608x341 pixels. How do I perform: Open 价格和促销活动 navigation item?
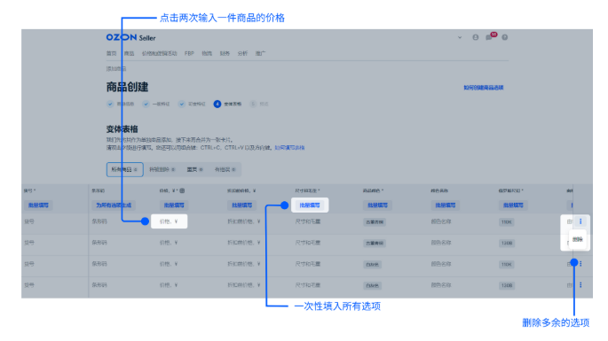[160, 53]
